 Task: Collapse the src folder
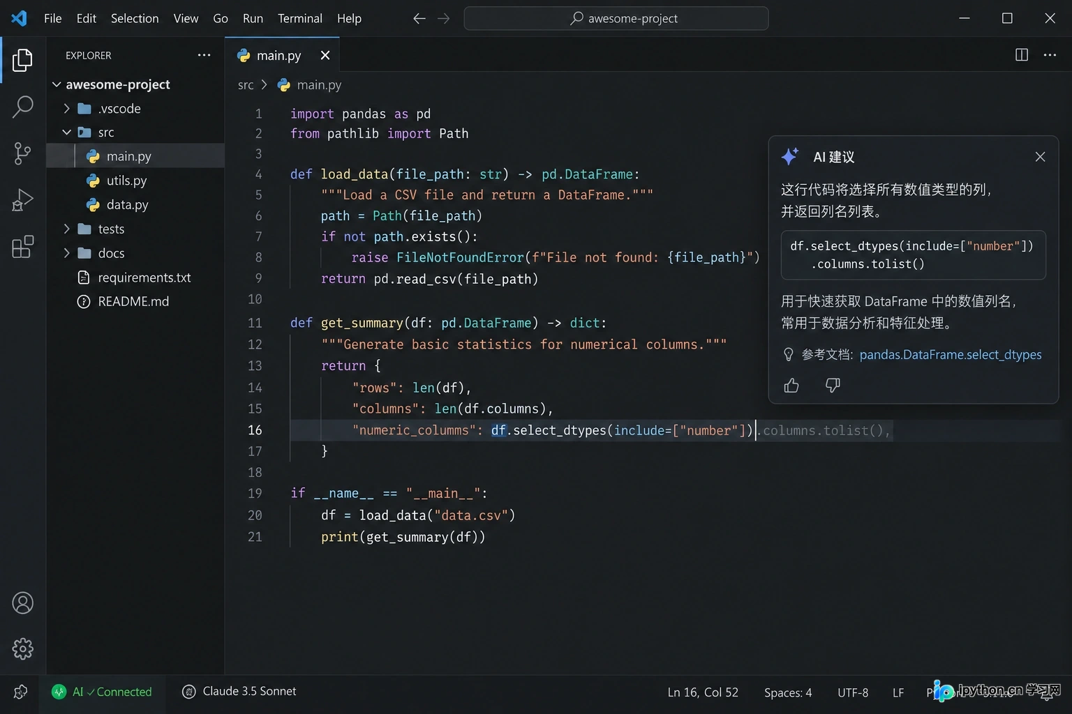point(67,132)
